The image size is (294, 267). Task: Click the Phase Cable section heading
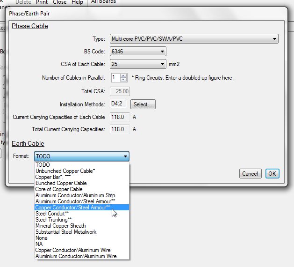click(30, 26)
